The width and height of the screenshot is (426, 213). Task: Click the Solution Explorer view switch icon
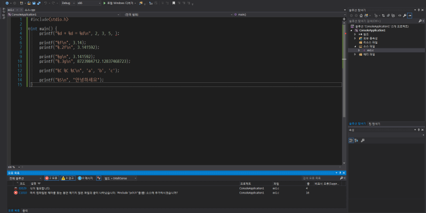(x=366, y=16)
